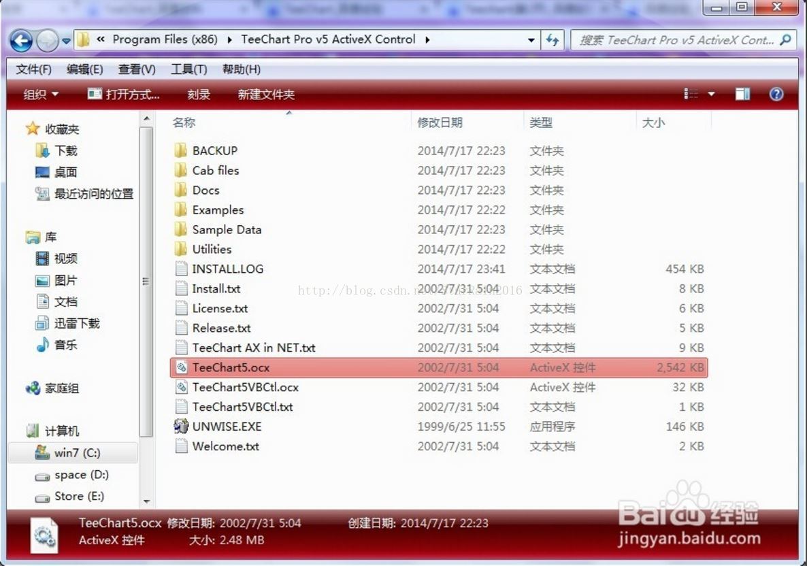Select the UNWISE.EXE application icon
The height and width of the screenshot is (566, 807).
click(181, 426)
